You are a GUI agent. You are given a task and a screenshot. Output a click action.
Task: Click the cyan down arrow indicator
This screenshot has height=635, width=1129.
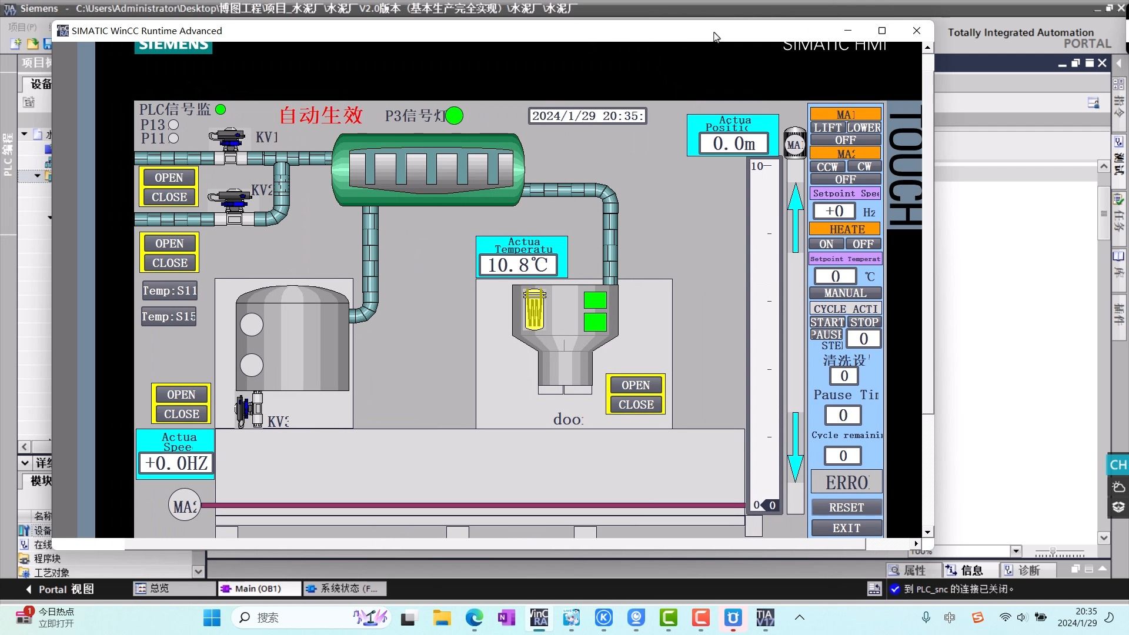pos(795,447)
